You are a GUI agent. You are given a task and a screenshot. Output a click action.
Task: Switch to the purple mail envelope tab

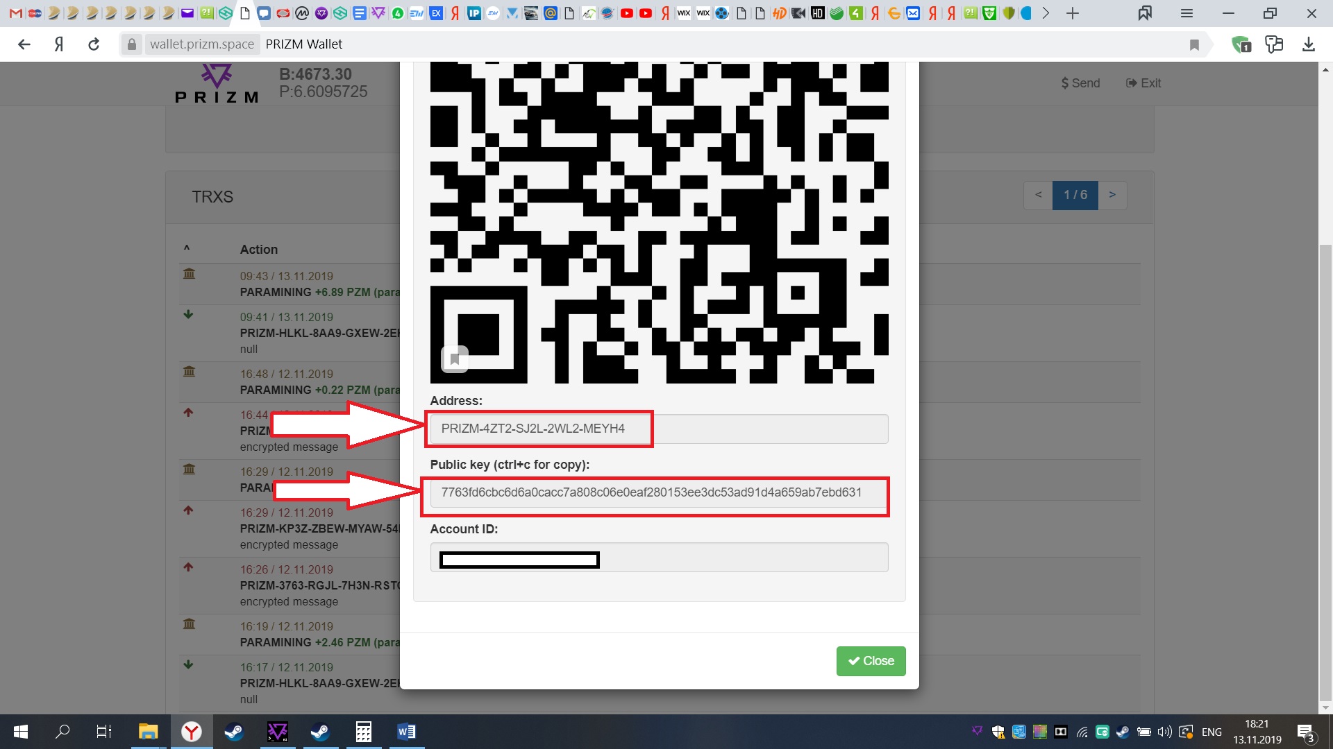pyautogui.click(x=187, y=13)
